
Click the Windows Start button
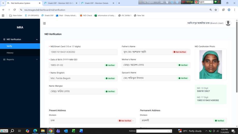coord(4,131)
